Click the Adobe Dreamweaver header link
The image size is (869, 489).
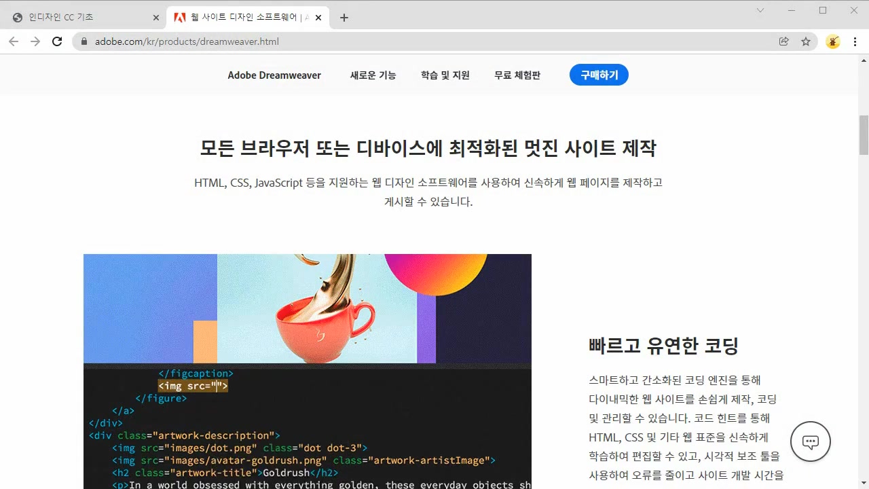[x=274, y=75]
